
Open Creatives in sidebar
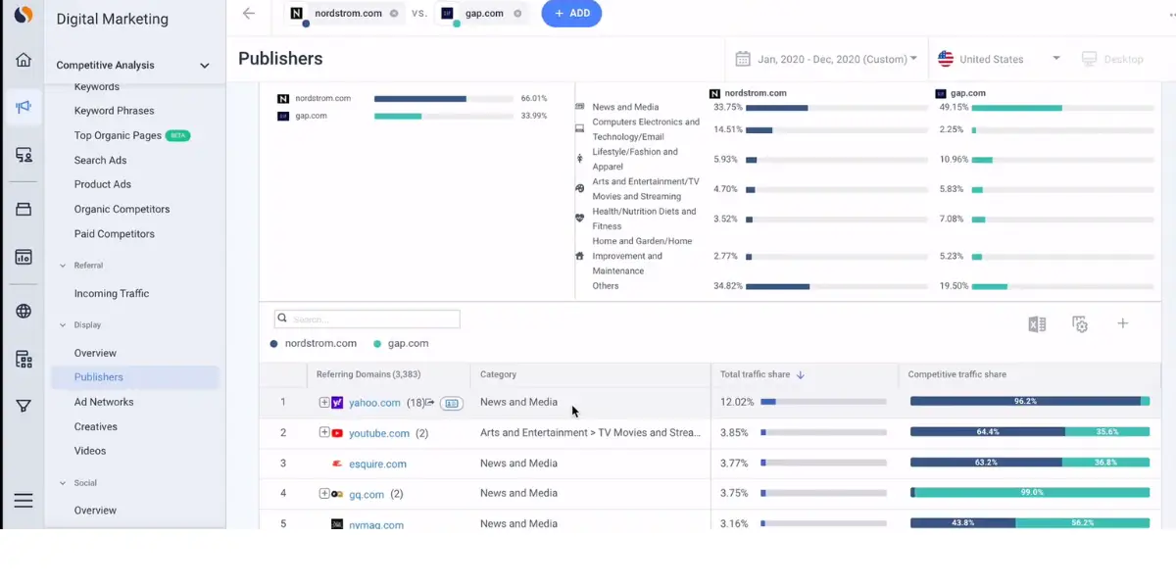point(96,427)
